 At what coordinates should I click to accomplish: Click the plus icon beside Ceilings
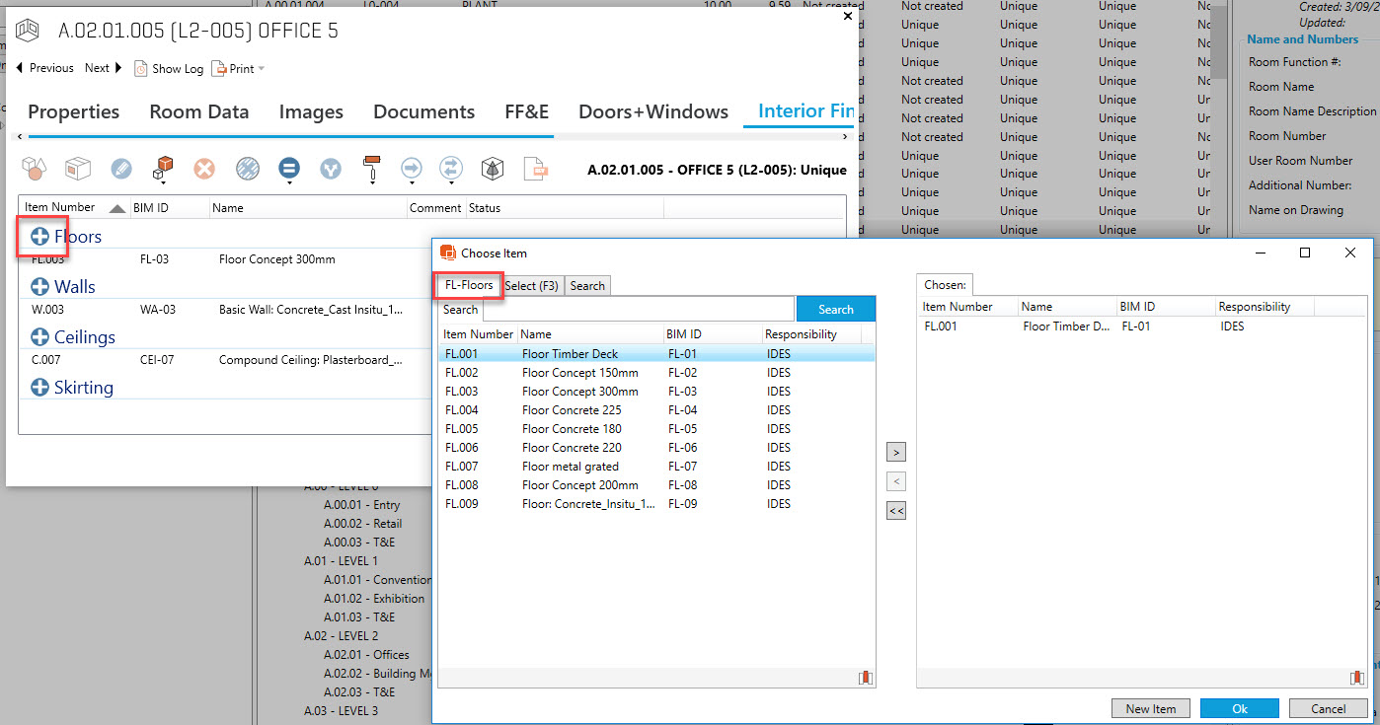39,337
